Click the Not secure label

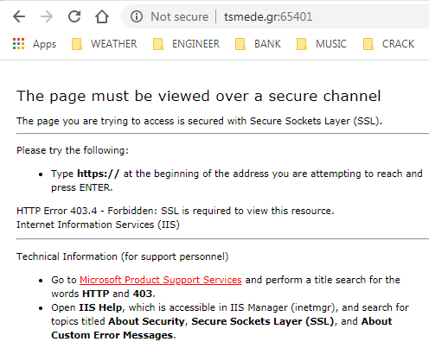pos(179,16)
